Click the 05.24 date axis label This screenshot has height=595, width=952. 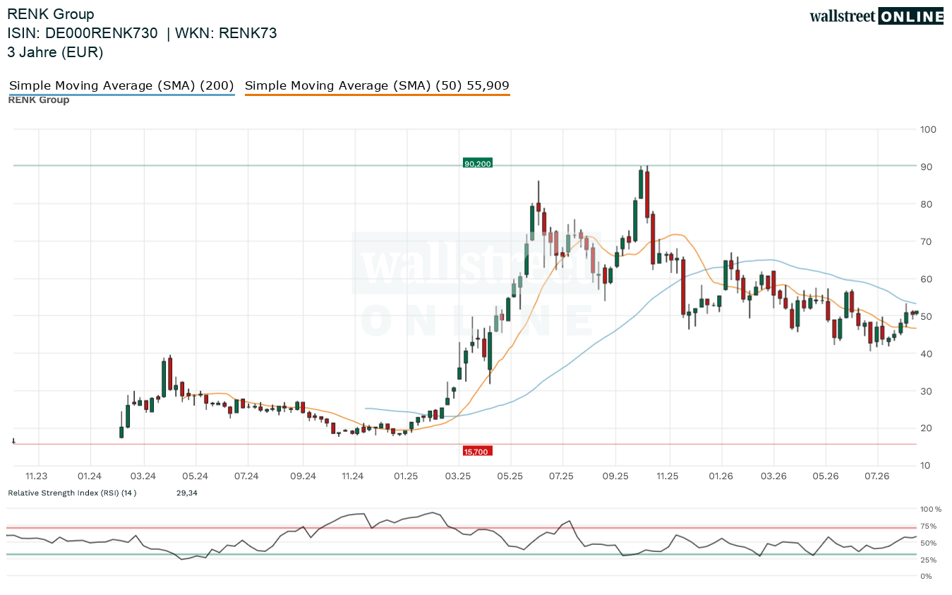coord(195,476)
